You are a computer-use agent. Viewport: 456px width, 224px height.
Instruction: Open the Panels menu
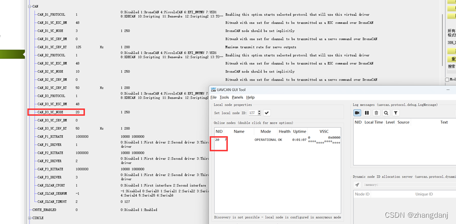237,97
